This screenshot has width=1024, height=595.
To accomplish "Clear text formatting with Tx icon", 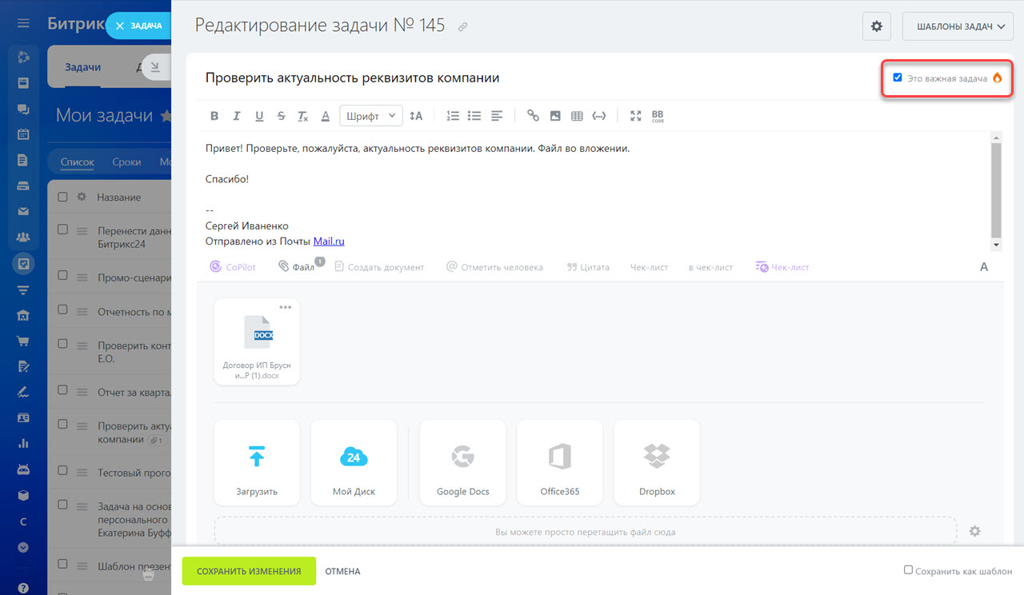I will coord(303,116).
